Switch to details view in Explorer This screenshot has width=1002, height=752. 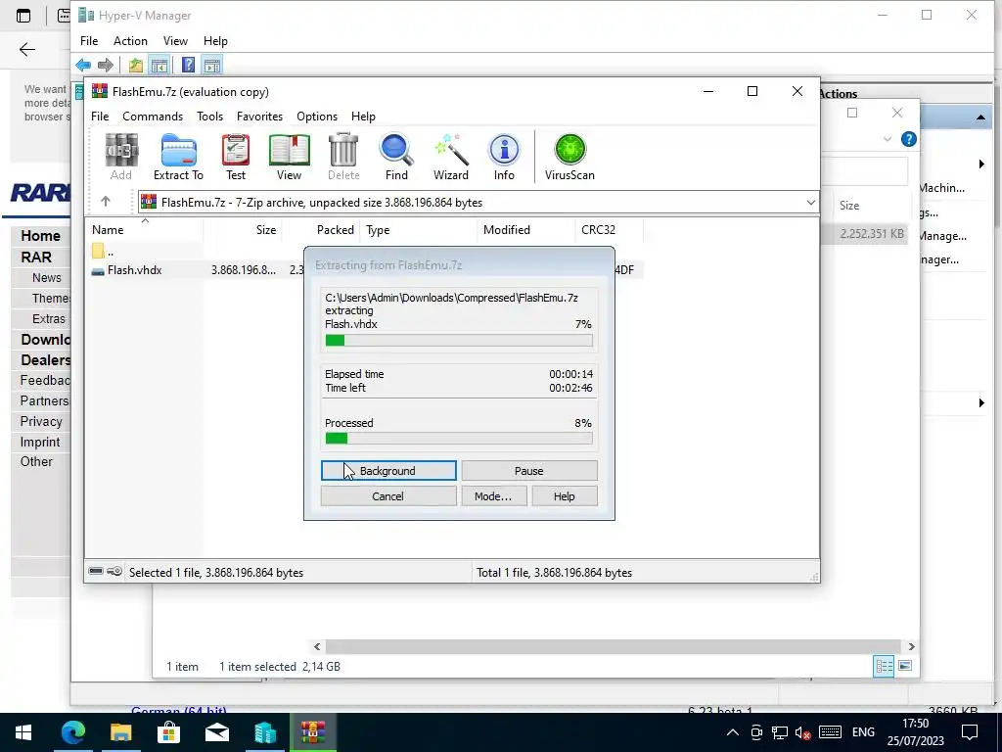click(x=884, y=666)
